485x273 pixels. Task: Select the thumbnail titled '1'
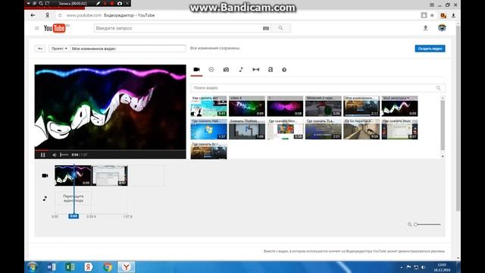(x=285, y=106)
